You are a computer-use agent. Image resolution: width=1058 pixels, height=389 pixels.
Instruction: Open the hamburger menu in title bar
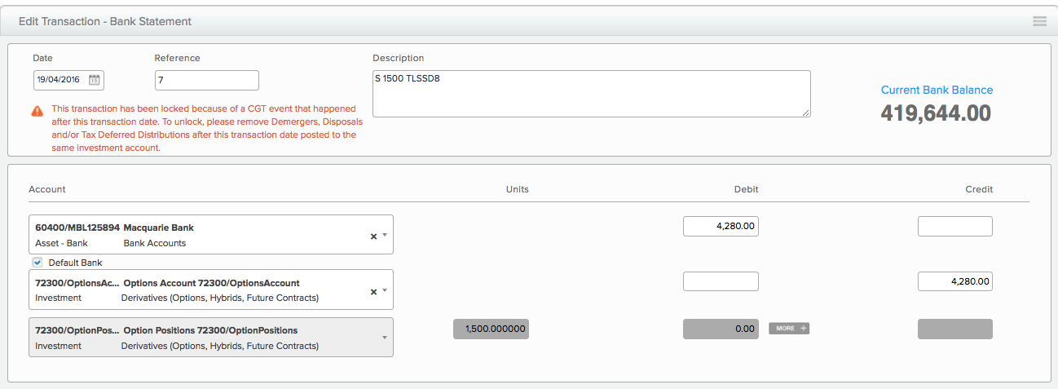pos(1039,21)
